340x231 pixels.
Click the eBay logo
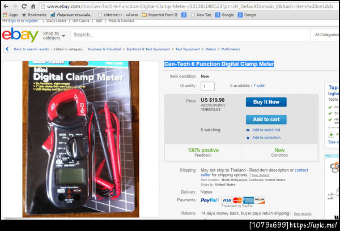[x=20, y=35]
